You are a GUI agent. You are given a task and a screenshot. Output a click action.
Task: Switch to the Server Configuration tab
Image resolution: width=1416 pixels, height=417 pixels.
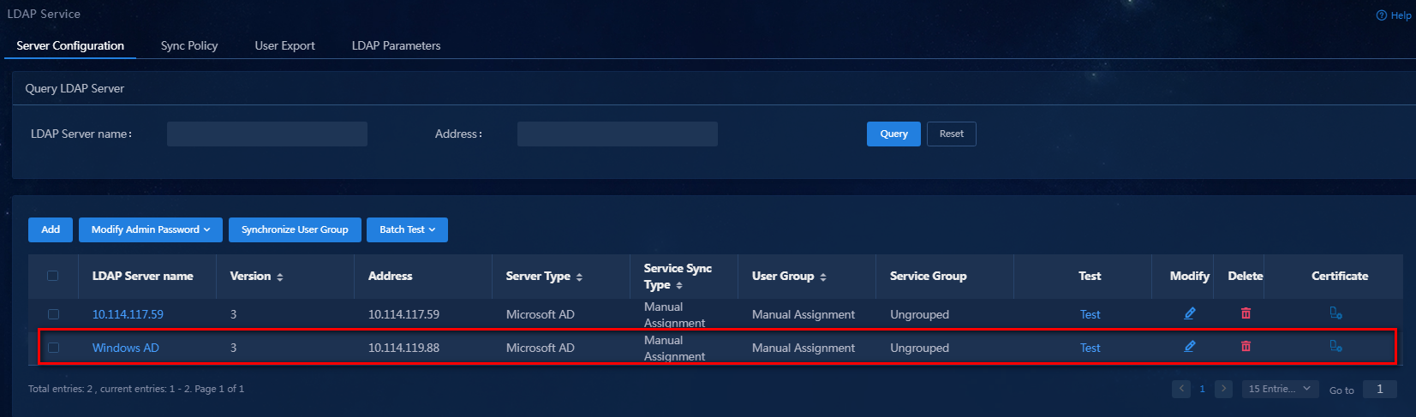tap(70, 45)
